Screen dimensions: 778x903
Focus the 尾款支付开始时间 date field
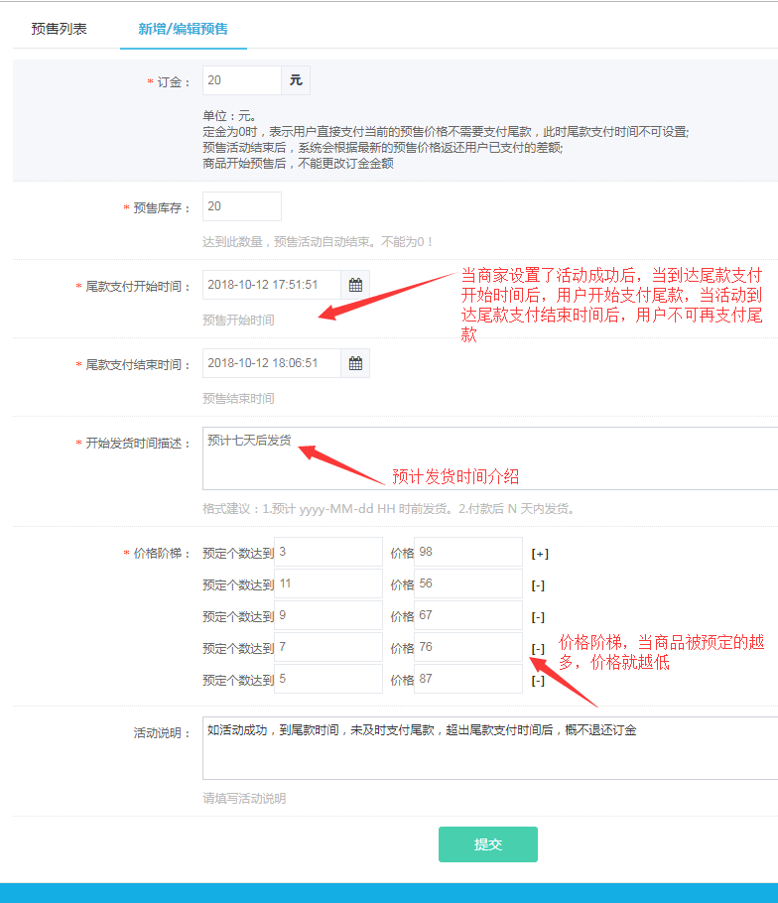[x=271, y=285]
